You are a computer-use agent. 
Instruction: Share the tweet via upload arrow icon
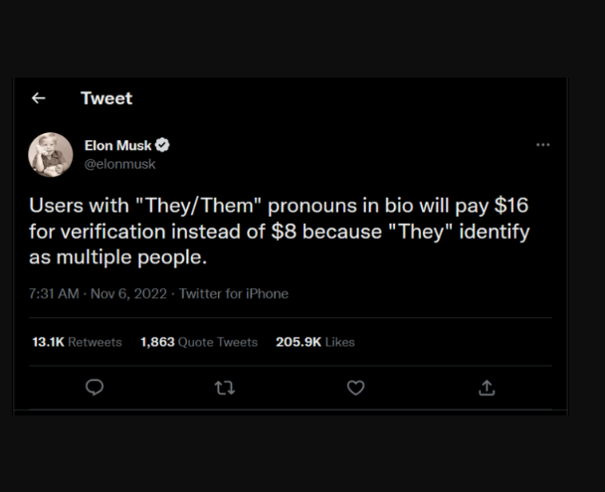487,388
